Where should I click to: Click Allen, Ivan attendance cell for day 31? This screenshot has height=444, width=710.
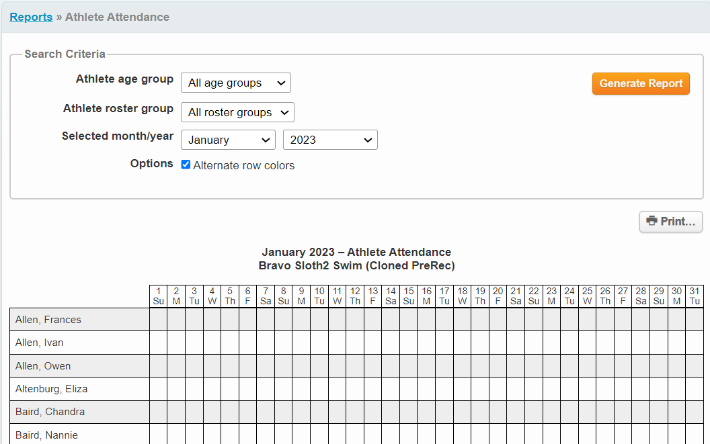695,343
